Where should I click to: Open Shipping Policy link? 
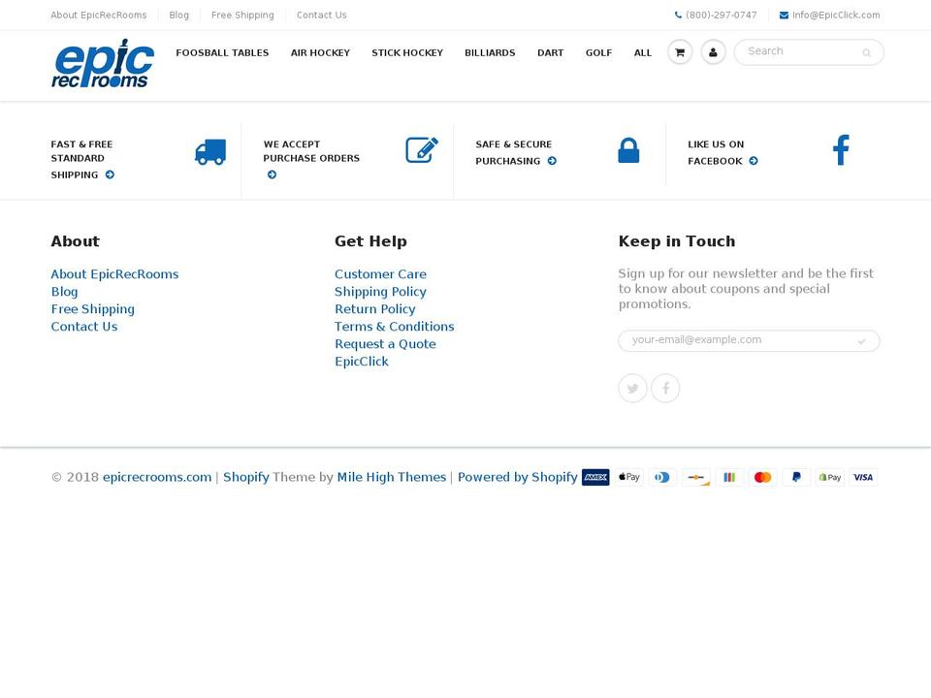(380, 292)
